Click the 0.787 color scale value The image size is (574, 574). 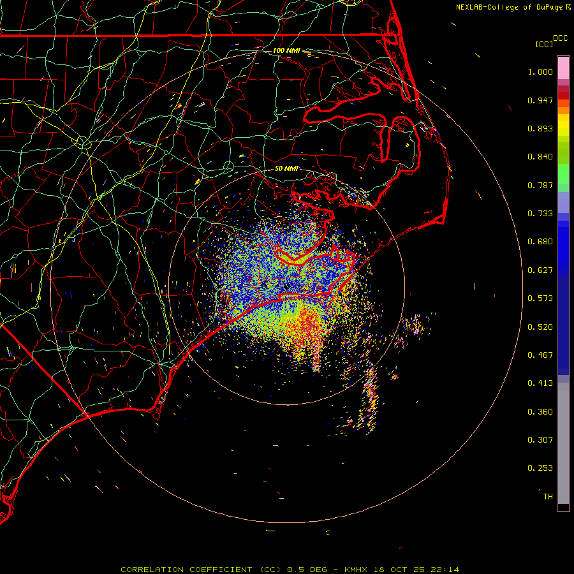pyautogui.click(x=540, y=185)
